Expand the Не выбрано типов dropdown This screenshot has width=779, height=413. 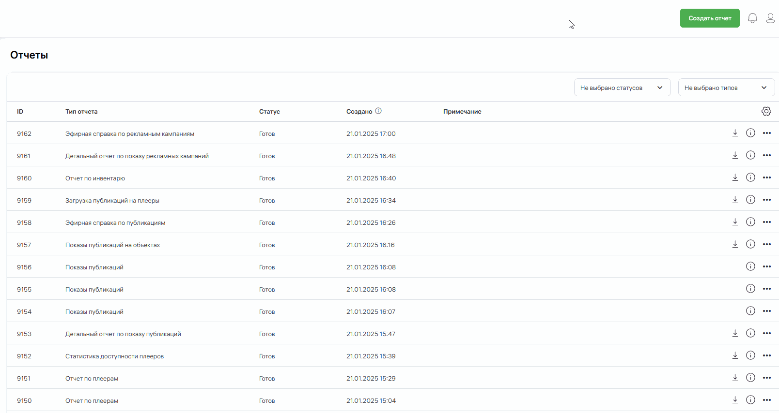(726, 88)
